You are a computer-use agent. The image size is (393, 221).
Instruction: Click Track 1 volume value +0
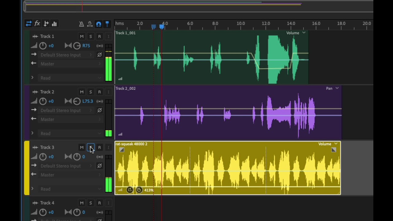pos(51,46)
